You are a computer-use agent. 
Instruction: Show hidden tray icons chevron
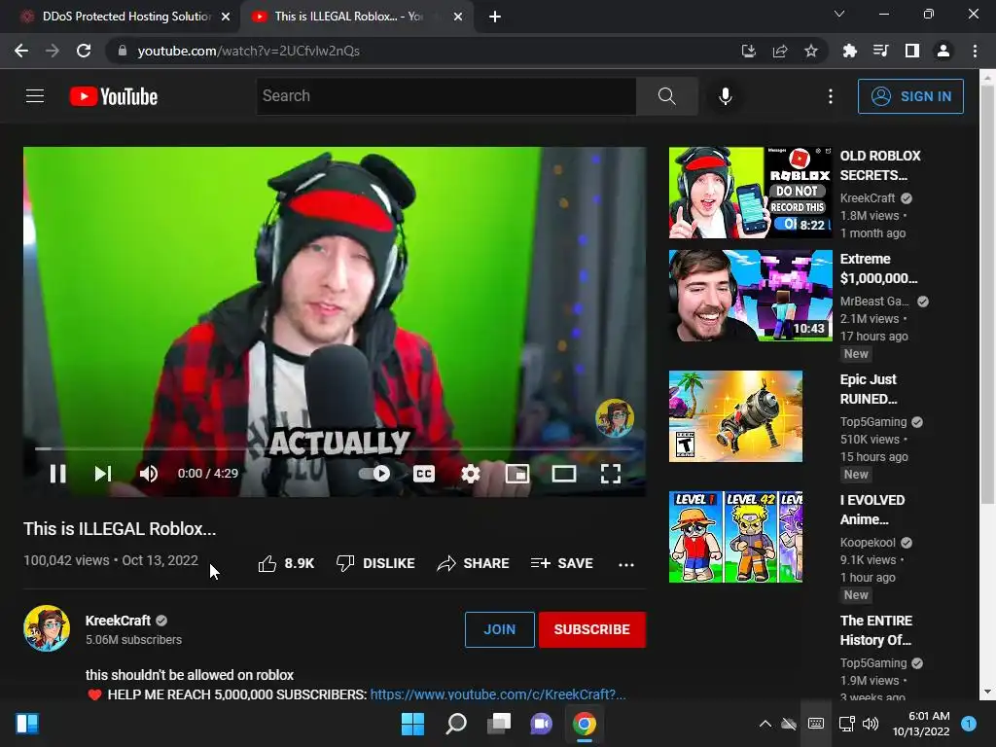(765, 724)
